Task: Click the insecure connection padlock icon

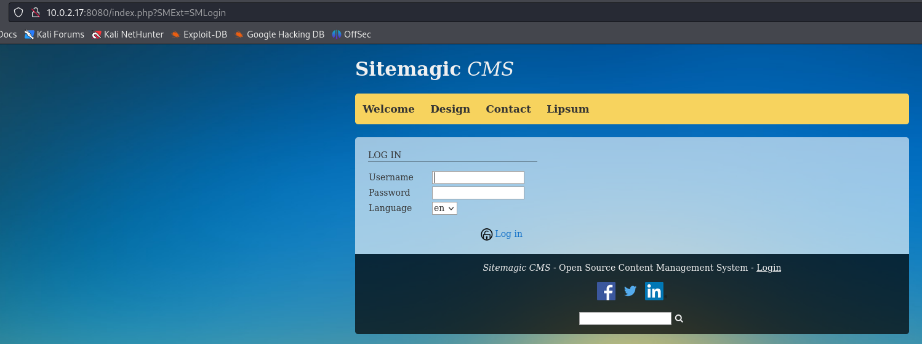Action: [35, 12]
